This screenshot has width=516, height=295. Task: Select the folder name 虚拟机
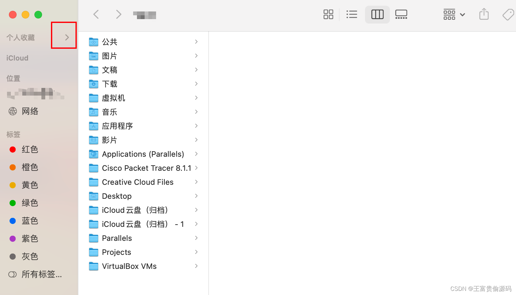(113, 98)
